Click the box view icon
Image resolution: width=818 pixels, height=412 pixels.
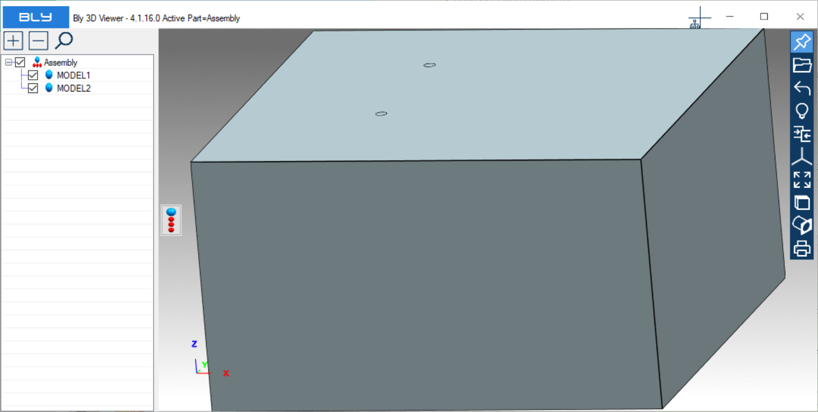(x=802, y=202)
